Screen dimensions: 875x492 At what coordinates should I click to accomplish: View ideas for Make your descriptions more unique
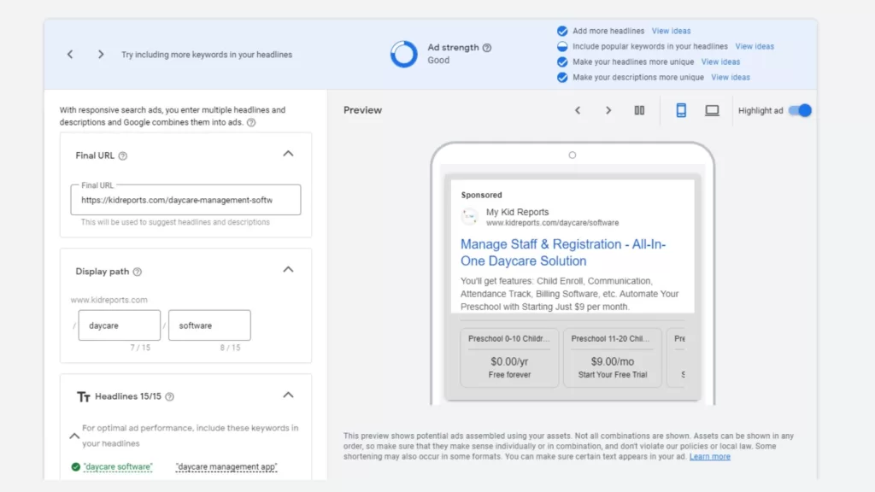coord(731,78)
